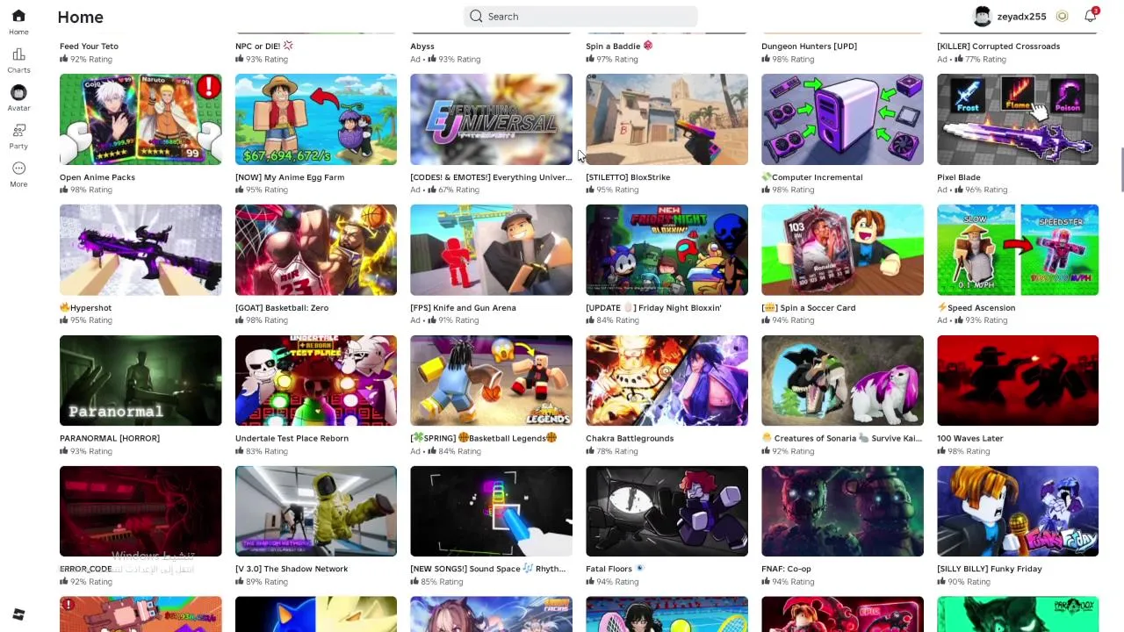This screenshot has width=1124, height=632.
Task: Open BloxStrike game thumbnail
Action: (x=666, y=119)
